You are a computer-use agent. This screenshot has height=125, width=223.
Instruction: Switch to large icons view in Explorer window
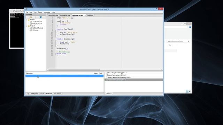coord(190,91)
